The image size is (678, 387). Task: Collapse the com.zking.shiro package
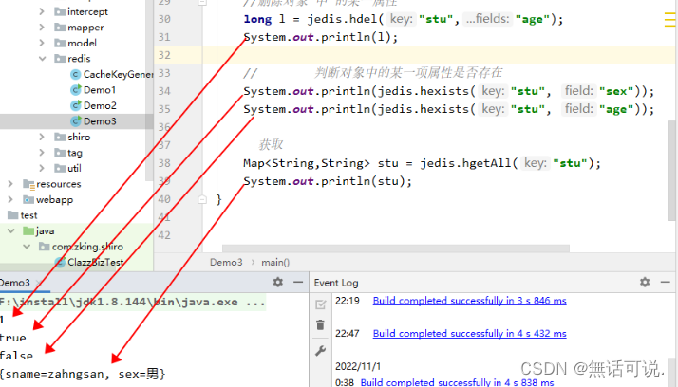[x=27, y=247]
